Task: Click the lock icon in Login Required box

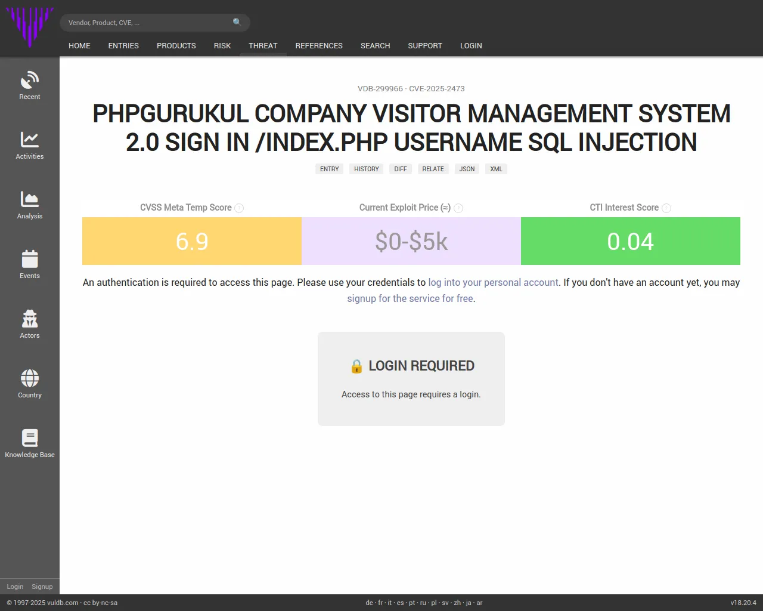Action: point(356,366)
